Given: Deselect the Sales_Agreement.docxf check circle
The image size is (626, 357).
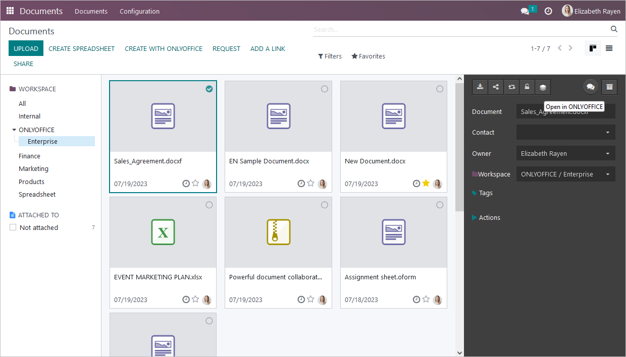Looking at the screenshot, I should 209,89.
